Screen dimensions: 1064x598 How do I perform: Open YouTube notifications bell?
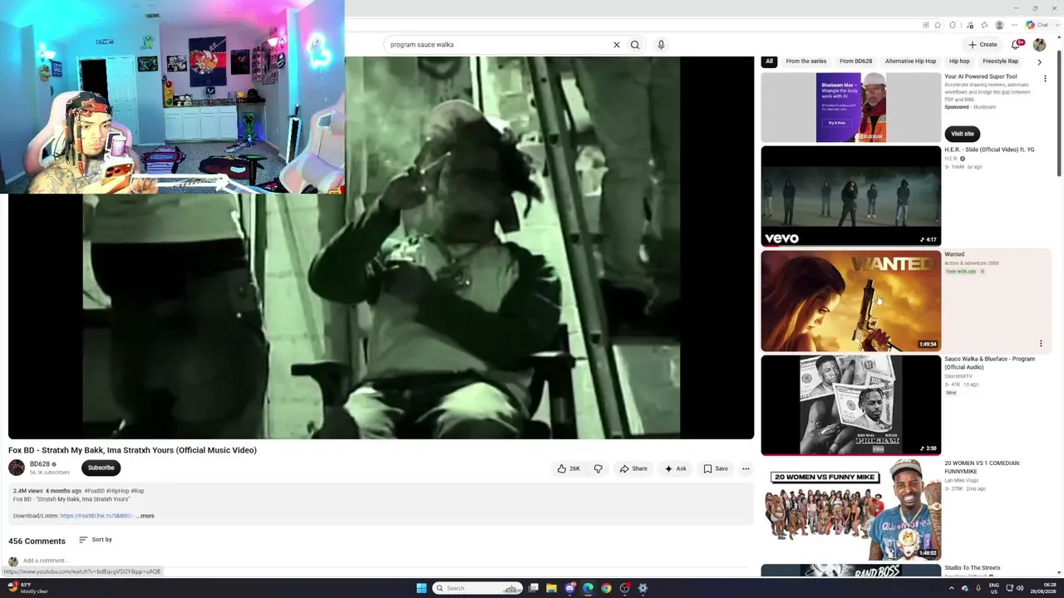click(1016, 45)
